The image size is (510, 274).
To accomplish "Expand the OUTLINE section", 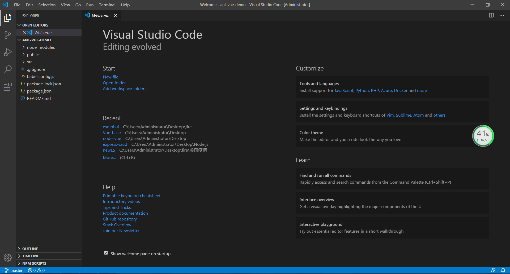I will pyautogui.click(x=30, y=249).
